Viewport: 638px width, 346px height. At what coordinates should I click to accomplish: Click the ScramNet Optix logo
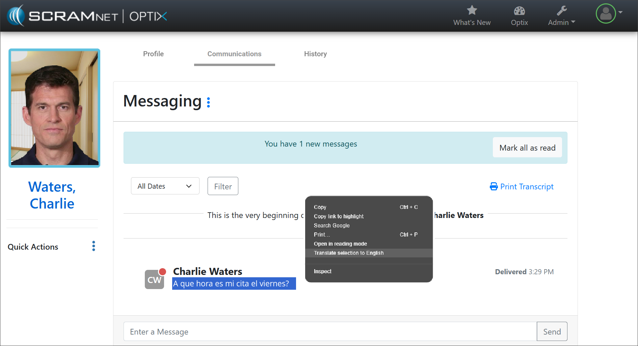[87, 16]
